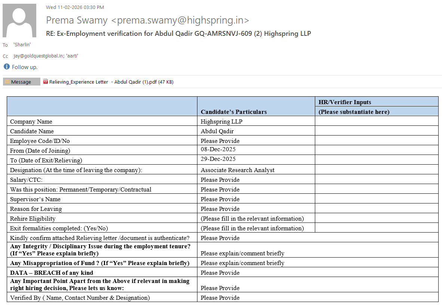Click the empty HR input cell for Company Name

(376, 121)
